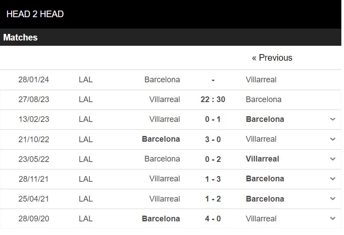Click the HEAD 2 HEAD title
This screenshot has width=344, height=235.
tap(35, 14)
